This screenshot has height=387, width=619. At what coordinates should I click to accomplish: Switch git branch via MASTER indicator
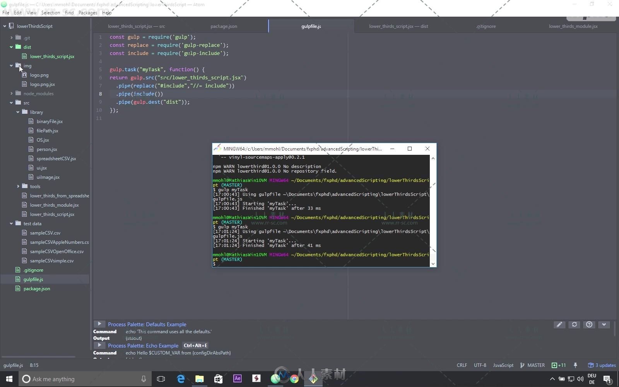point(532,365)
